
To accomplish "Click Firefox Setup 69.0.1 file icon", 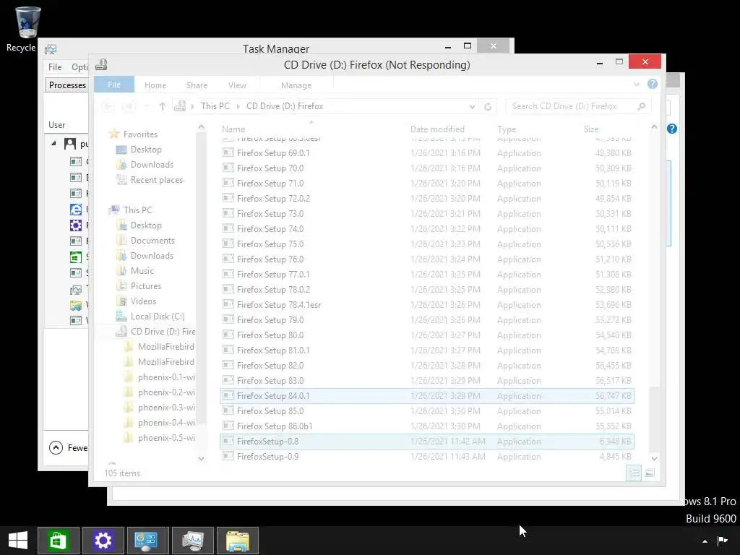I will tap(228, 152).
